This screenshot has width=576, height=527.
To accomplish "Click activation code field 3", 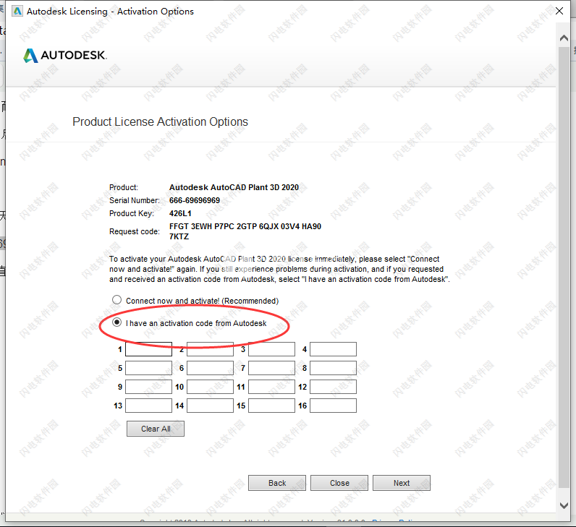I will (272, 349).
